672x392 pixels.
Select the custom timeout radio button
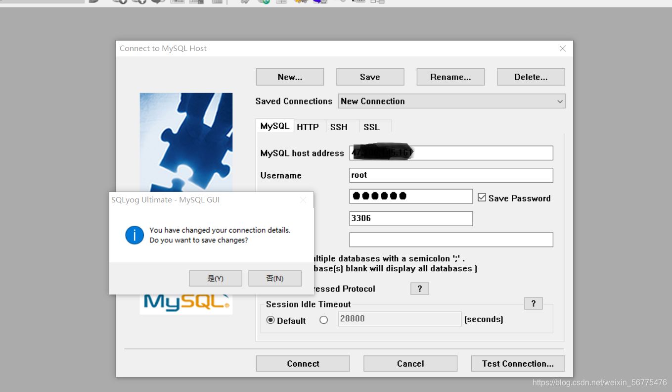pos(324,320)
